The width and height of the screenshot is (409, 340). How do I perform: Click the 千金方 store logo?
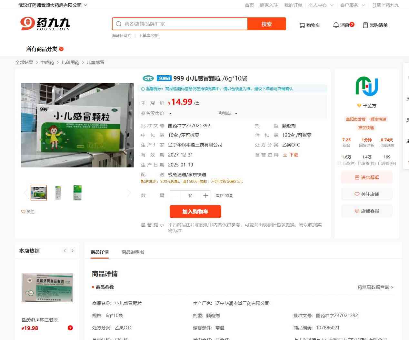[367, 87]
